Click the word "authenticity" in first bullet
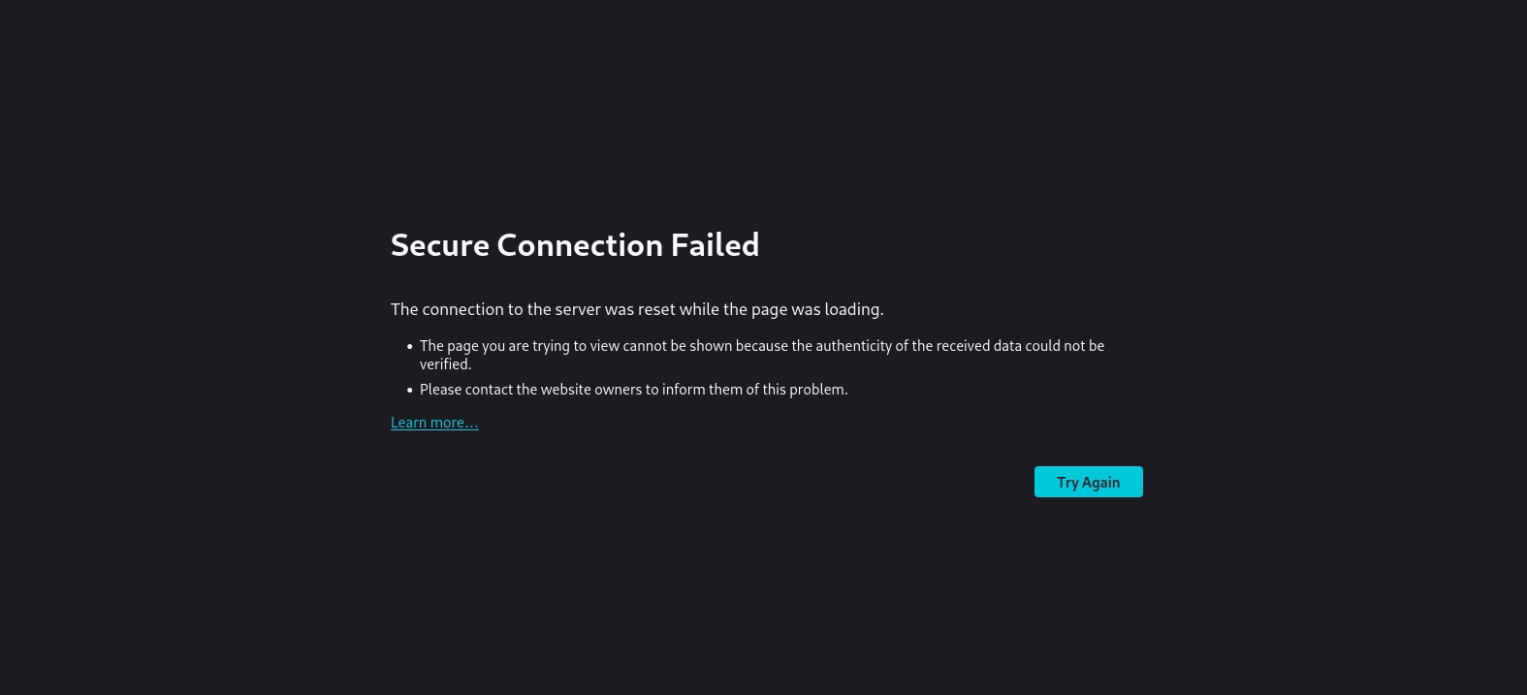Screen dimensions: 1527x695 click(x=853, y=346)
